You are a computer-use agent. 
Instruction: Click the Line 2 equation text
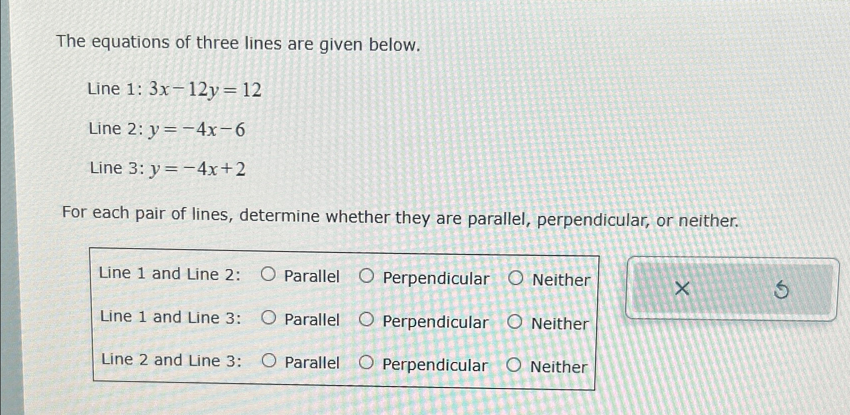click(x=165, y=129)
